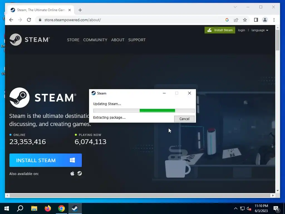Open the COMMUNITY menu item
The image size is (285, 214).
[x=95, y=40]
